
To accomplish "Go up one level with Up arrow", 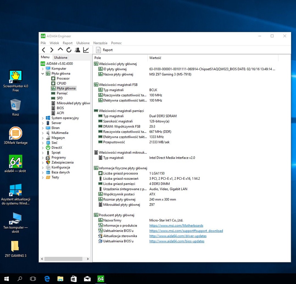I will 60,50.
